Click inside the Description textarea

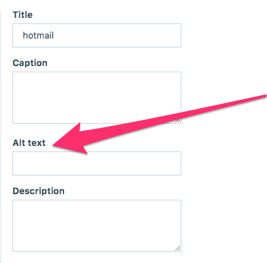click(97, 226)
